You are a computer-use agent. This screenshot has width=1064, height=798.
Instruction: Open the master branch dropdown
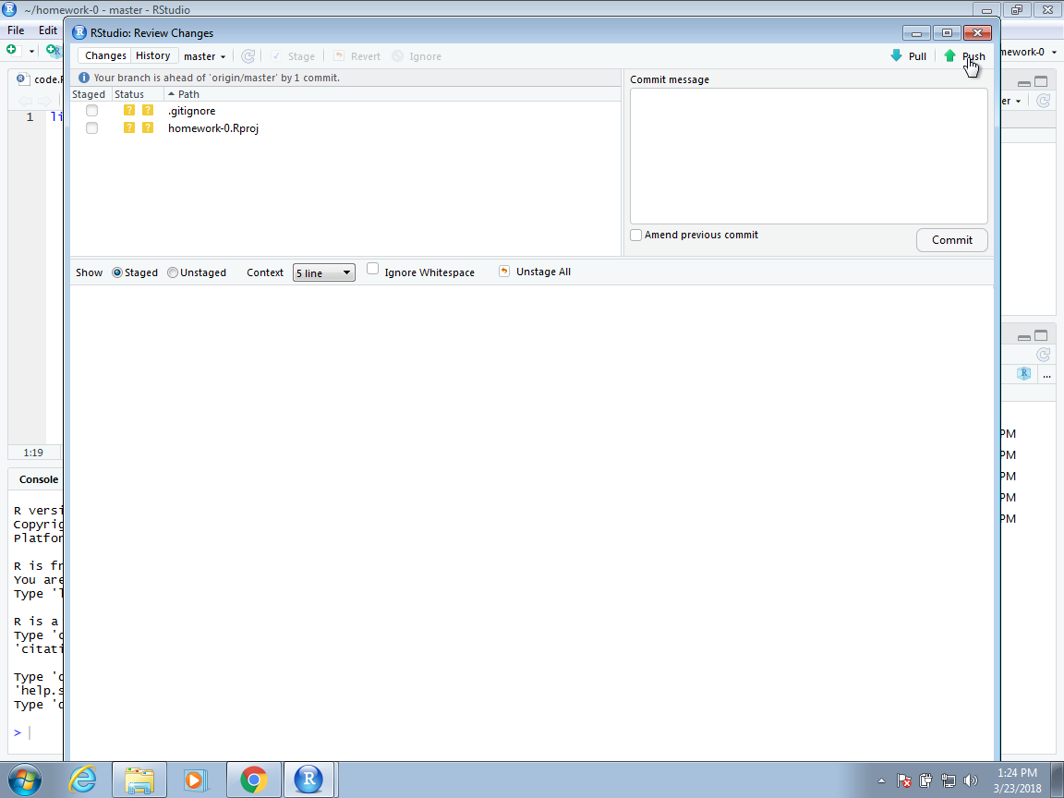pyautogui.click(x=204, y=56)
